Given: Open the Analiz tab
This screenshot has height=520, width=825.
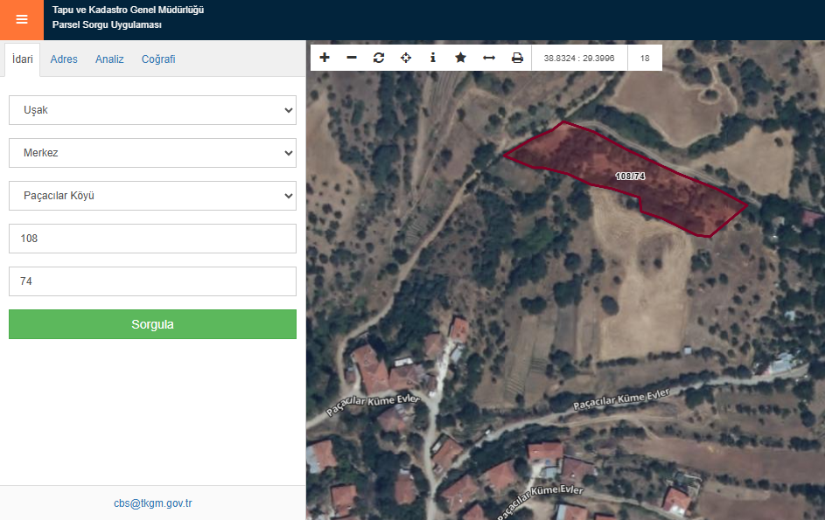Looking at the screenshot, I should (x=109, y=59).
